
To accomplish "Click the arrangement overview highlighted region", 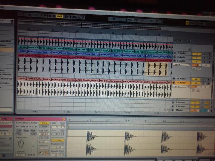I will click(x=96, y=25).
